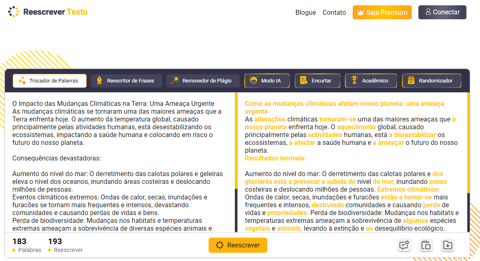The height and width of the screenshot is (261, 480).
Task: Click the highlighted word 'destruindo'
Action: tap(328, 205)
